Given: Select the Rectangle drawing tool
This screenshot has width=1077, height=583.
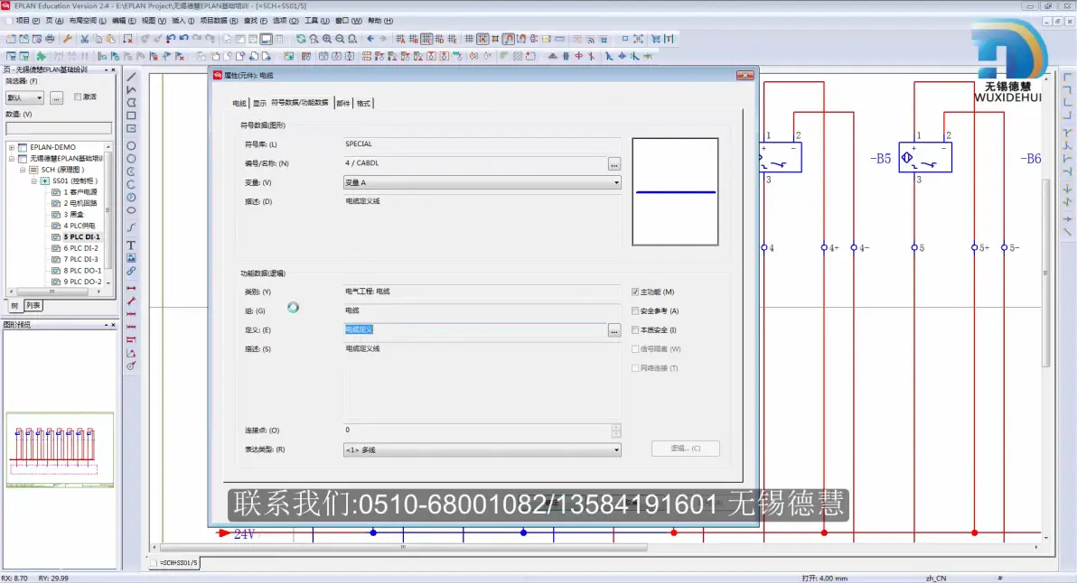Looking at the screenshot, I should (131, 116).
